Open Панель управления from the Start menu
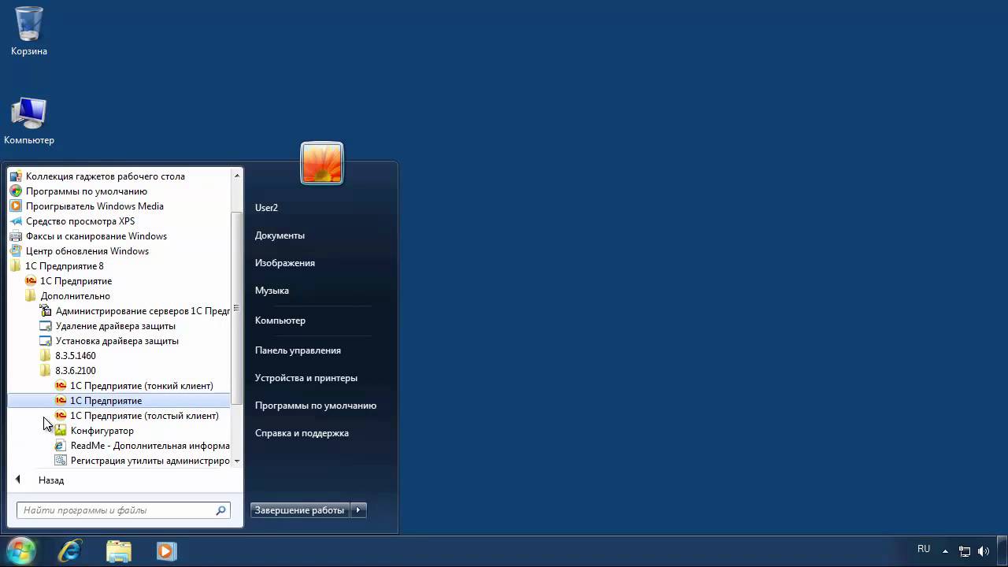The height and width of the screenshot is (567, 1008). (x=298, y=350)
